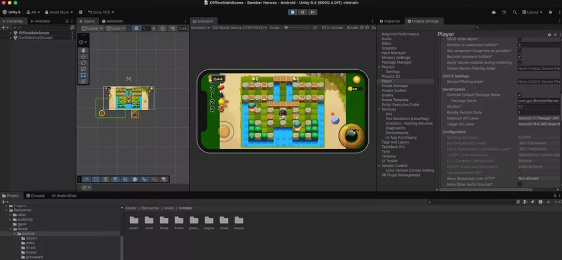Click the levels breadcrumb in Project path

point(169,208)
